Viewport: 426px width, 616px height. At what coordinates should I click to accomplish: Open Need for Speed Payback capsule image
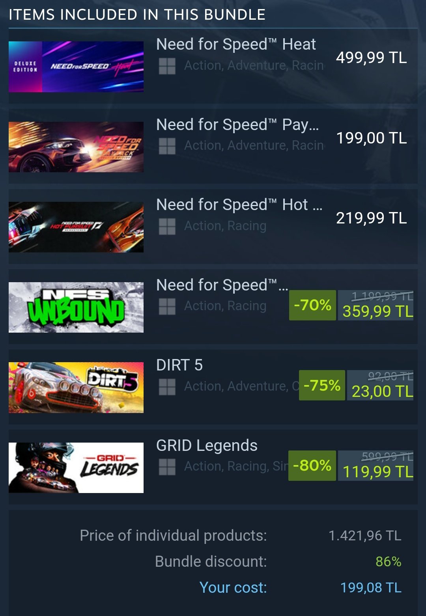[x=76, y=147]
